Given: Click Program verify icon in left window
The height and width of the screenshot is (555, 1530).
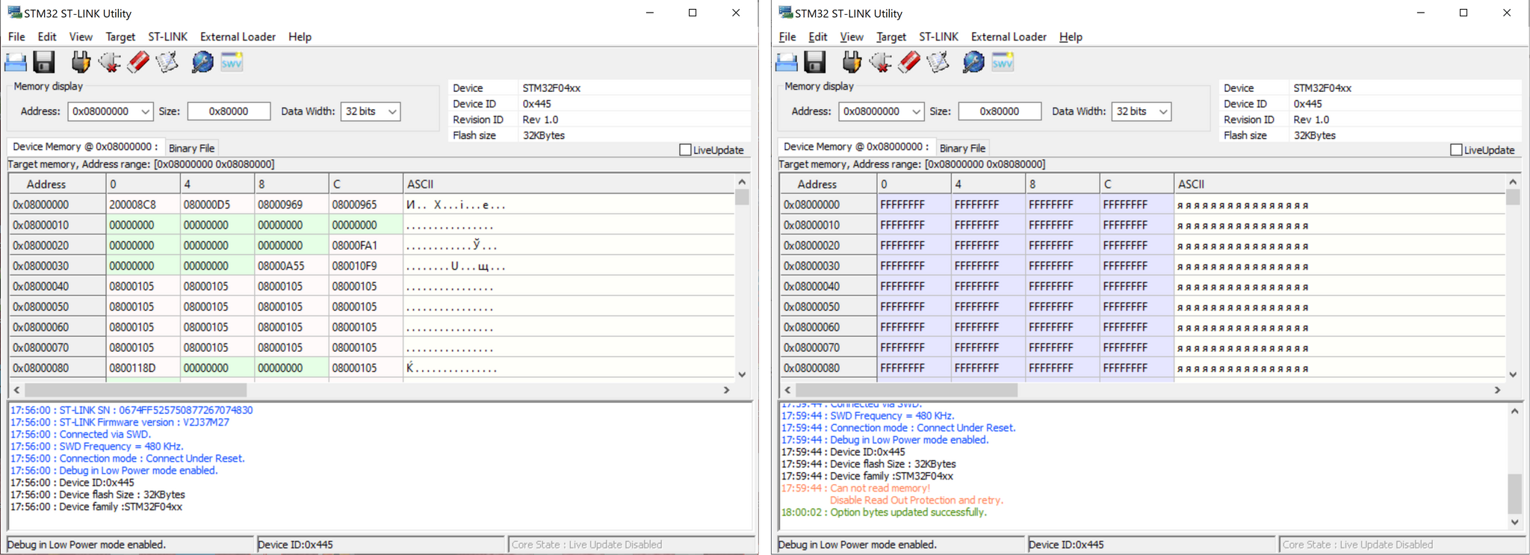Looking at the screenshot, I should point(167,62).
